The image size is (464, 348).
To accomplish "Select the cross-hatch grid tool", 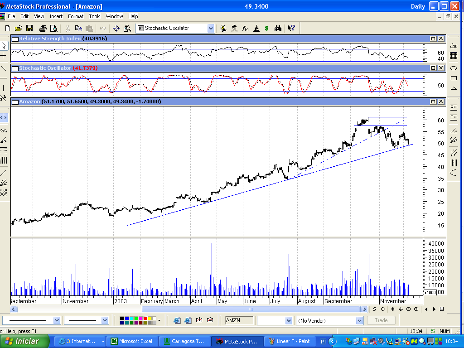I will 4,193.
